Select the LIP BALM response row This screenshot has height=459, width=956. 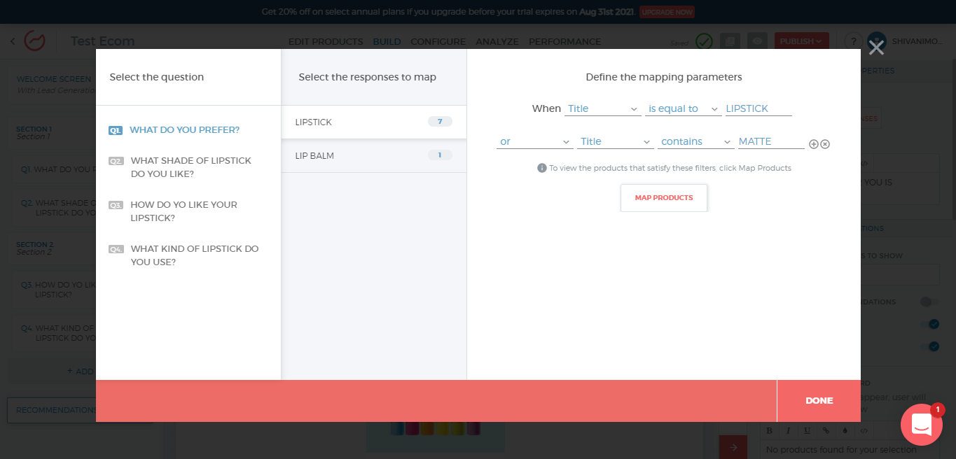(374, 155)
